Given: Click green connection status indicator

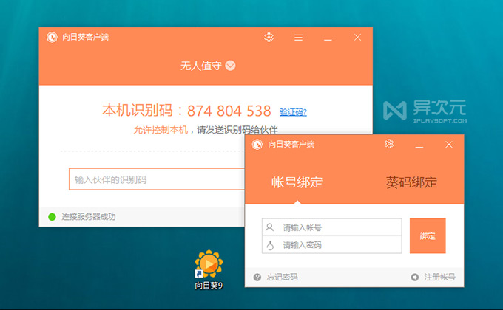Looking at the screenshot, I should tap(52, 217).
